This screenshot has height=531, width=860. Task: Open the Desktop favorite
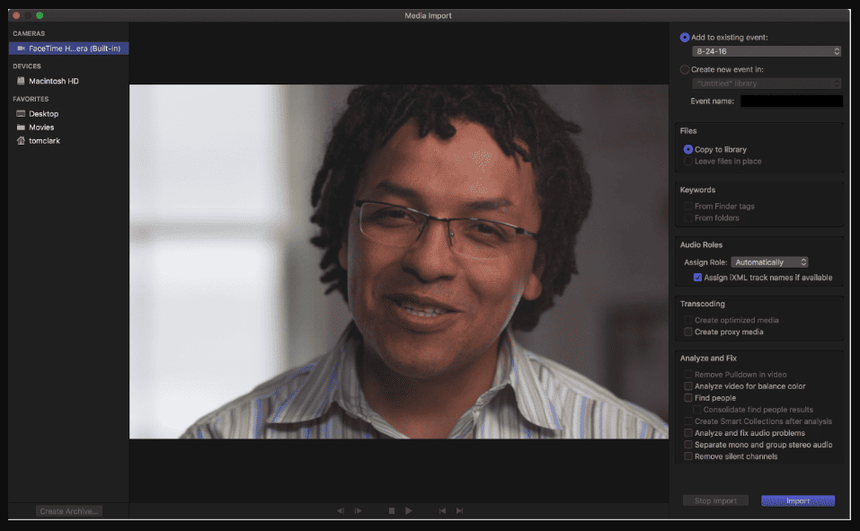(x=43, y=113)
